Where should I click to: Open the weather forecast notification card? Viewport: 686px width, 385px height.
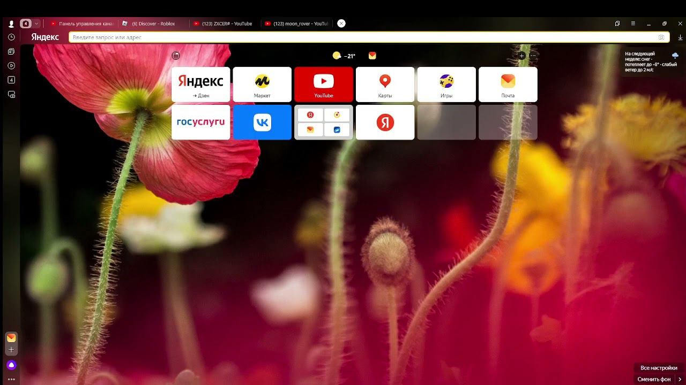(x=653, y=61)
